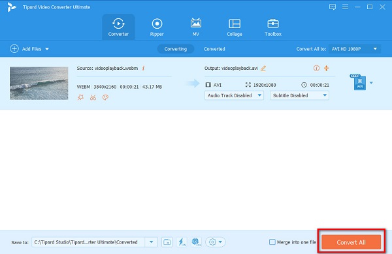Screen dimensions: 392x254
Task: Select the Converted tab
Action: pos(214,49)
